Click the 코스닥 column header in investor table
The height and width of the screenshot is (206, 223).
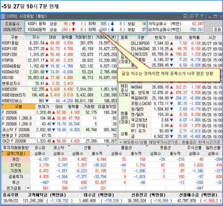[x=59, y=148]
